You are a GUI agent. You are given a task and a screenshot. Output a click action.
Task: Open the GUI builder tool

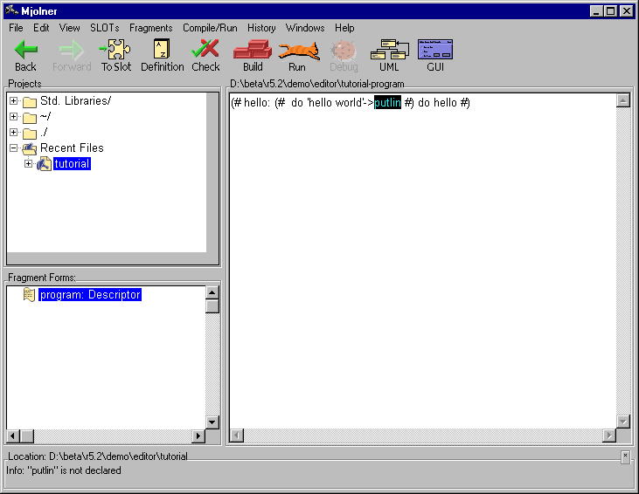pyautogui.click(x=435, y=51)
